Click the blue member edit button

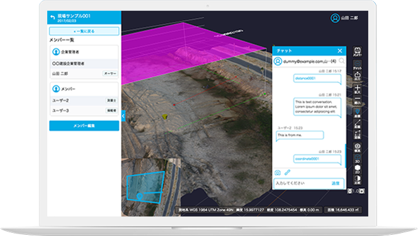[x=84, y=125]
